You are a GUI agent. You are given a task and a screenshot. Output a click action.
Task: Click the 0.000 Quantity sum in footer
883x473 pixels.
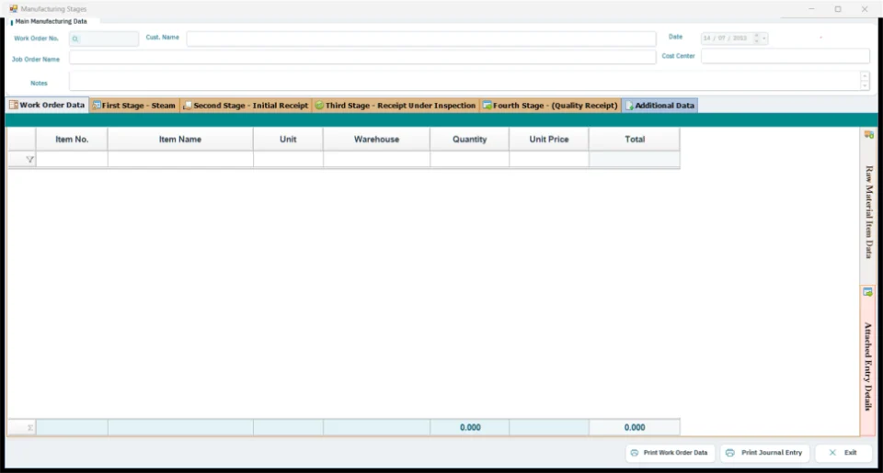[x=470, y=427]
